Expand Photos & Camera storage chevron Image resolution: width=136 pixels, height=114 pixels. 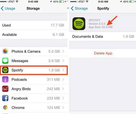click(x=63, y=51)
